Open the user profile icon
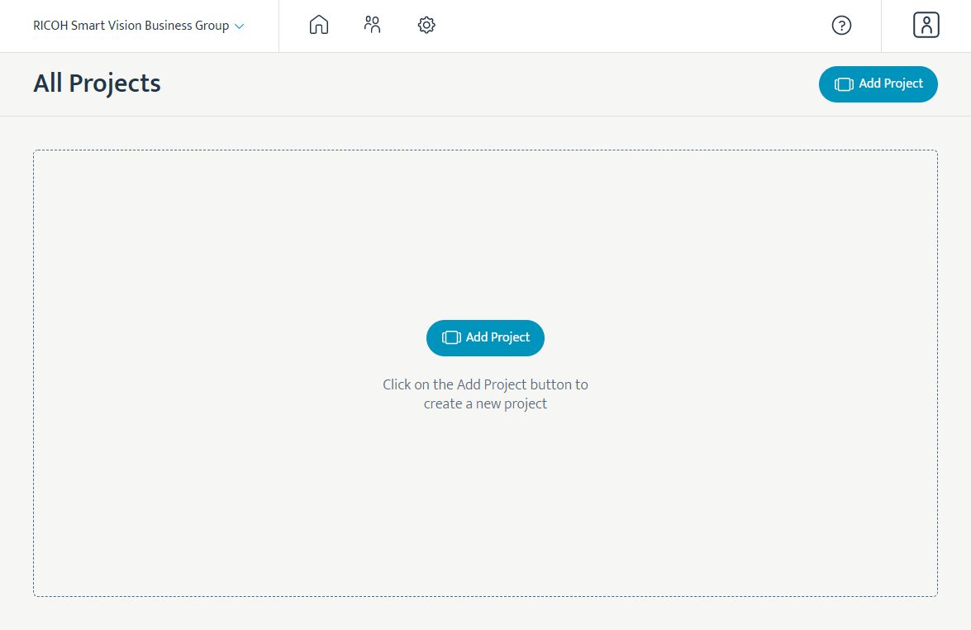This screenshot has height=630, width=971. pos(926,26)
